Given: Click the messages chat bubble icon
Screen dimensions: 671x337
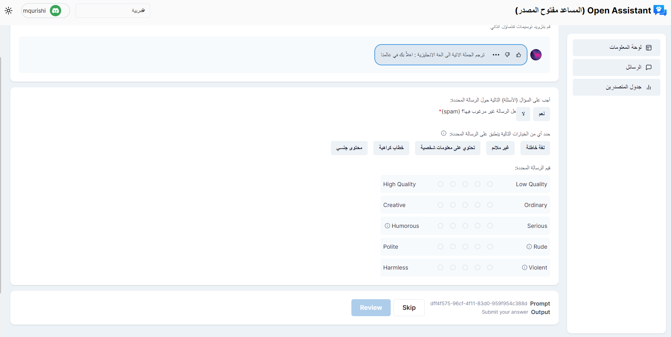Looking at the screenshot, I should point(649,67).
